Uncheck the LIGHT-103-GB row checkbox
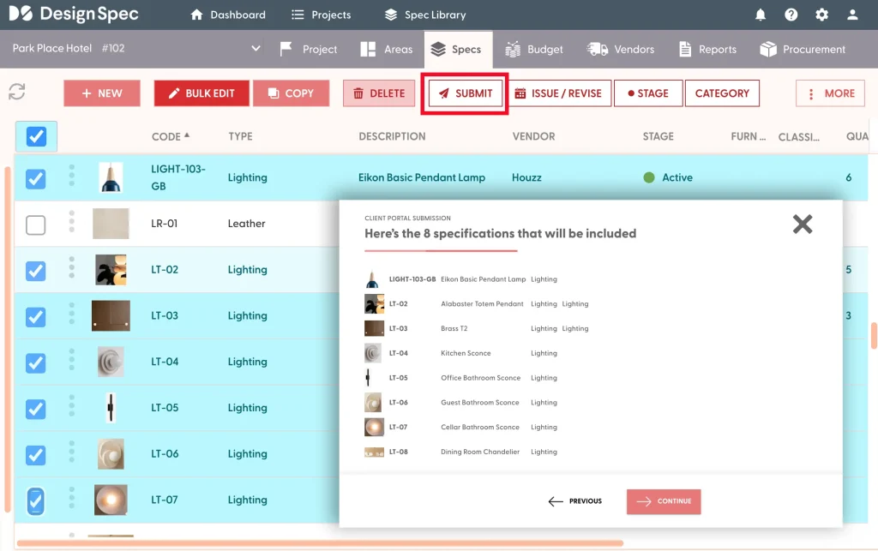 [35, 178]
